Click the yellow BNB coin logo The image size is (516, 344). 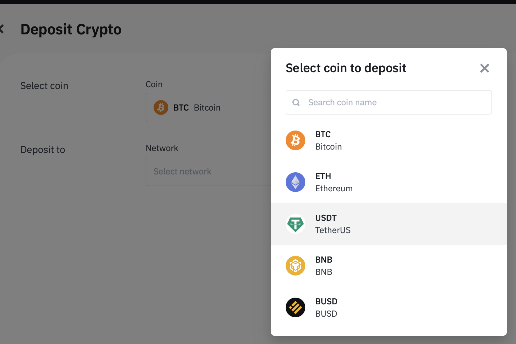[295, 266]
